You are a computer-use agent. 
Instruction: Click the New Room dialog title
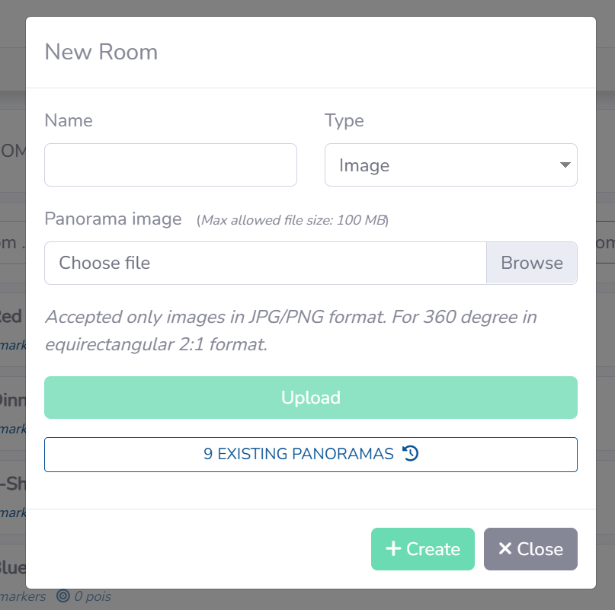(101, 52)
